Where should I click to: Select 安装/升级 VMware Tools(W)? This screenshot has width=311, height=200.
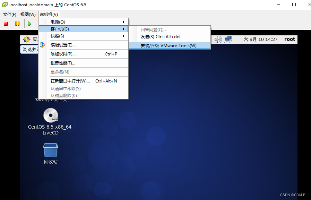coord(169,45)
